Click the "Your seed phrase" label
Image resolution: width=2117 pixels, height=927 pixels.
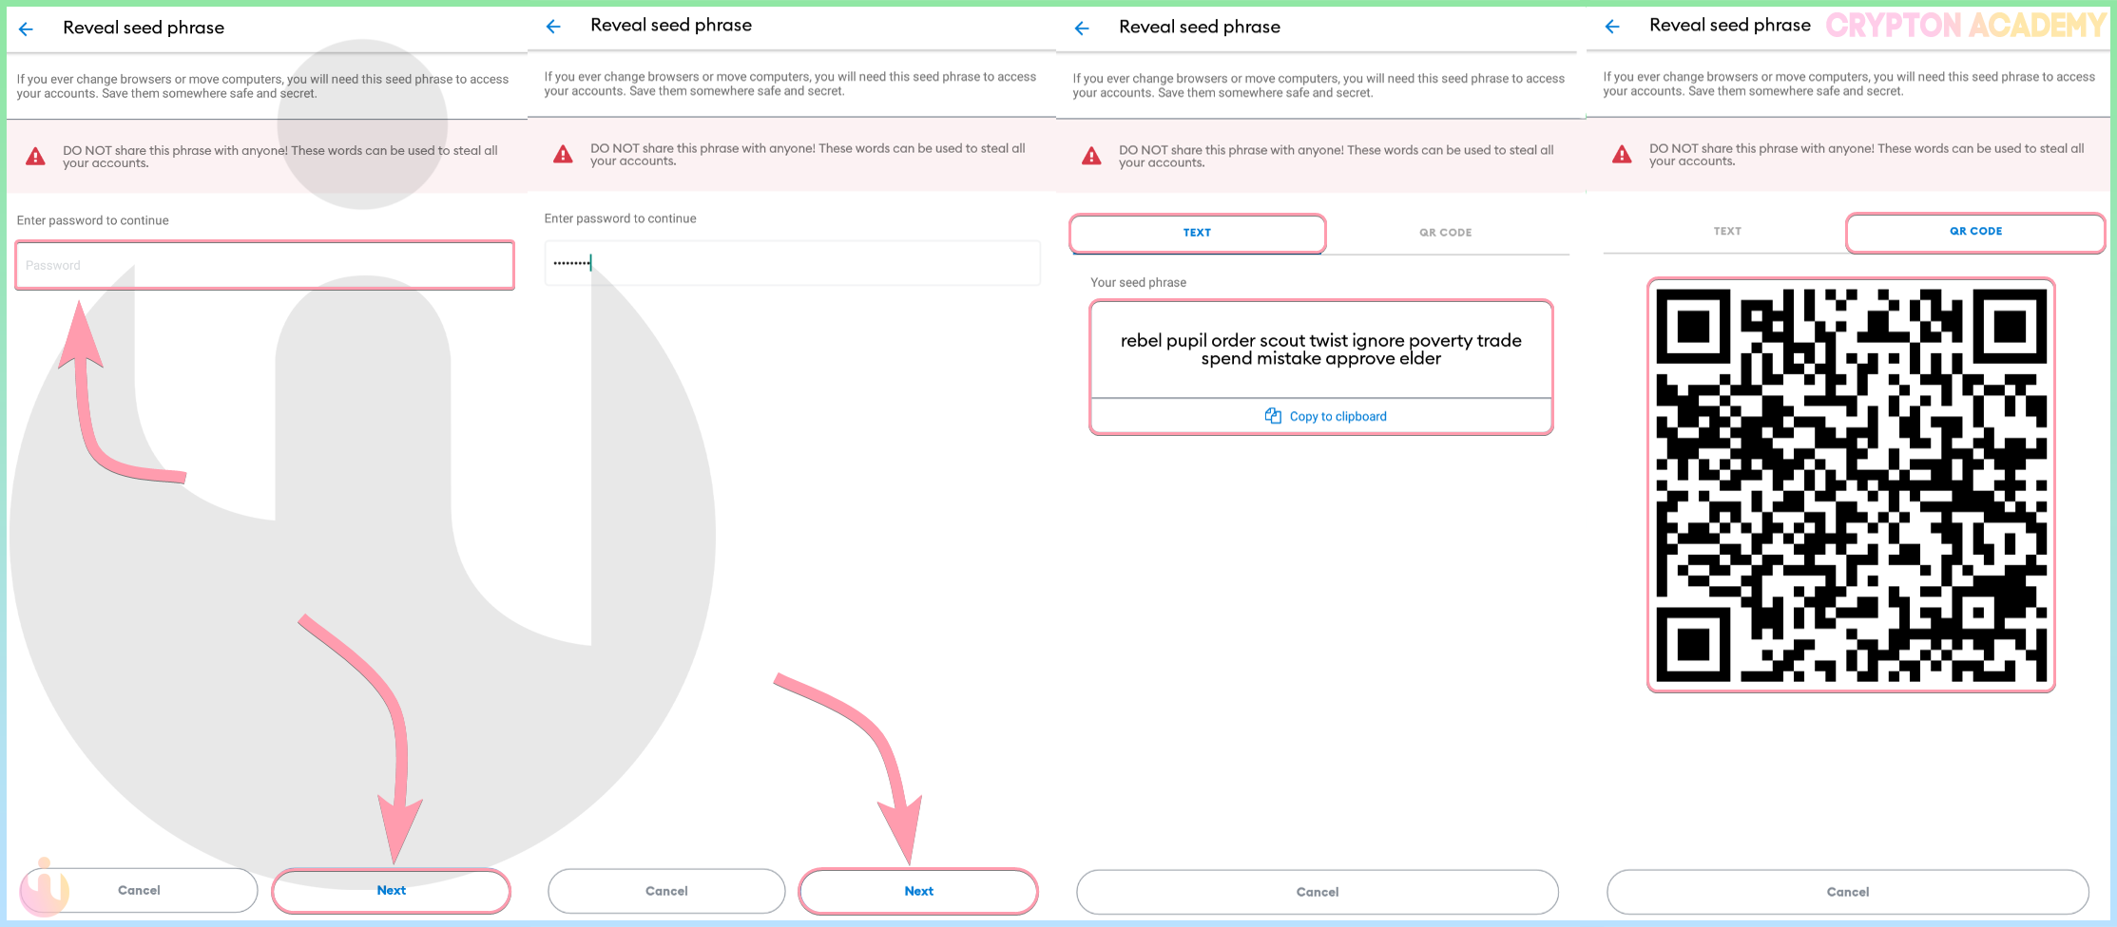1138,283
